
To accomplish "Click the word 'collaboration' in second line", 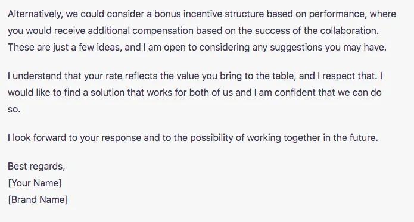I will click(349, 30).
